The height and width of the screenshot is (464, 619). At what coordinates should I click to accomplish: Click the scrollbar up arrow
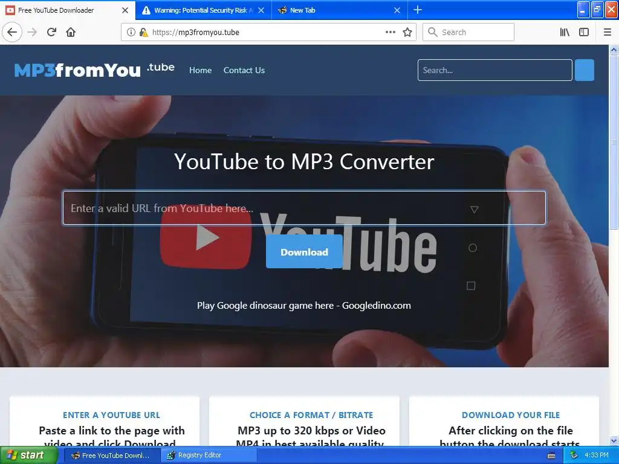coord(614,50)
